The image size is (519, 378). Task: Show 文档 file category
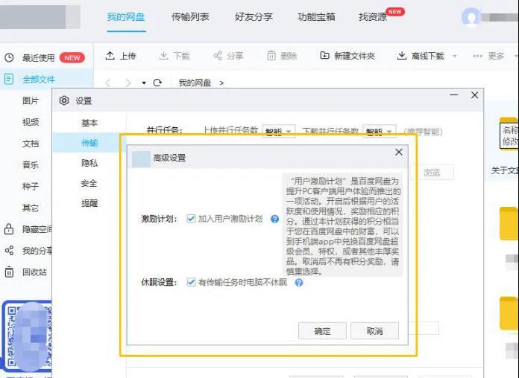tap(31, 144)
